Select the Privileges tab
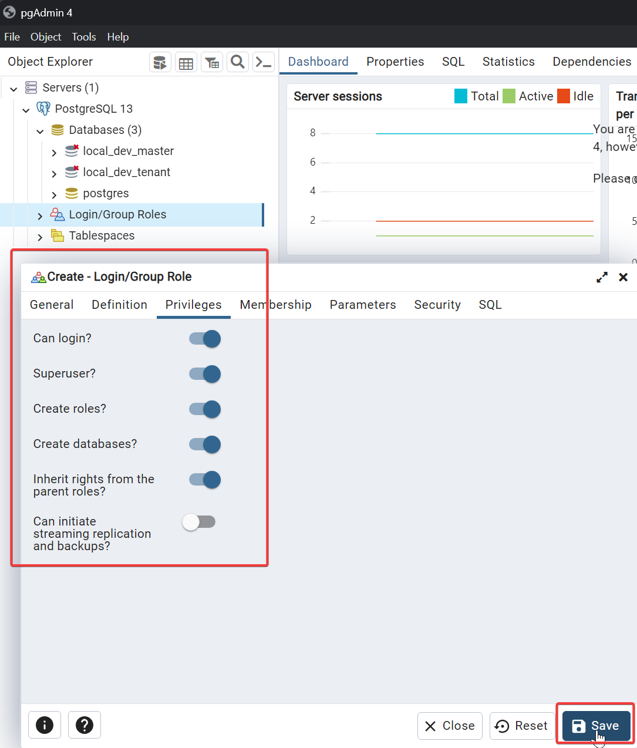The height and width of the screenshot is (748, 637). click(194, 305)
